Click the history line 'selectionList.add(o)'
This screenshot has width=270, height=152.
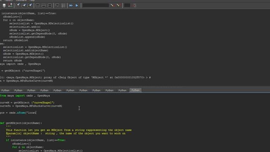25,27
